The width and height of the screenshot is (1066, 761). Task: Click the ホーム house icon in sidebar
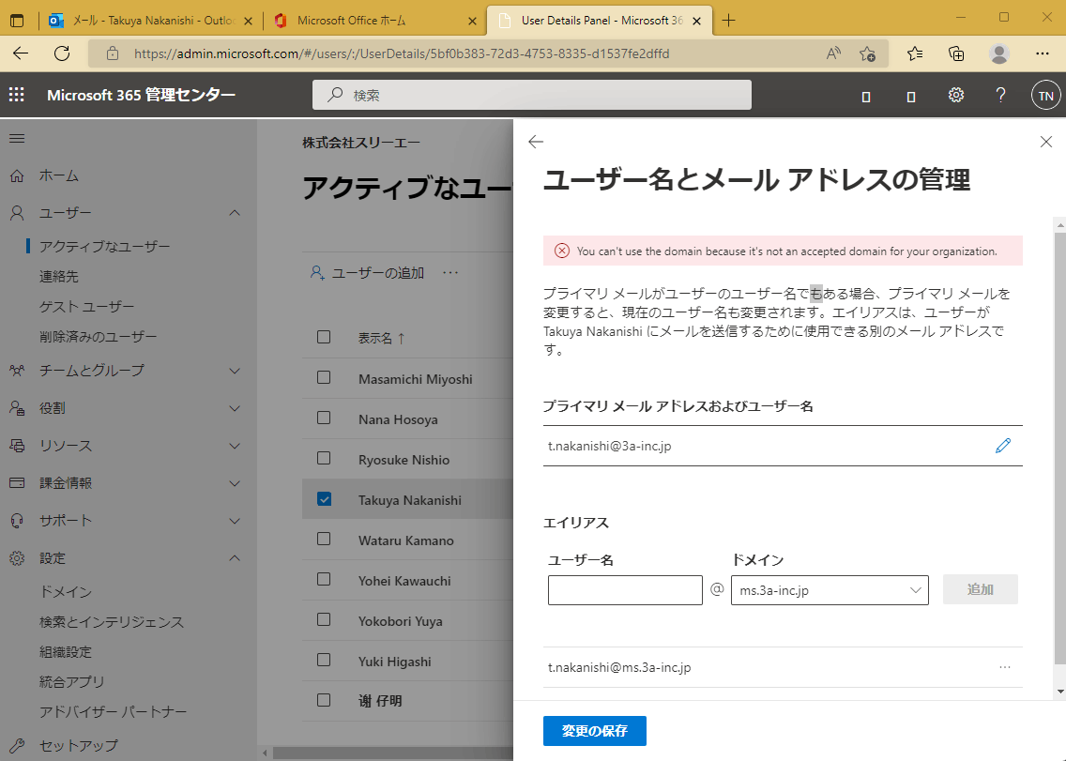(17, 175)
